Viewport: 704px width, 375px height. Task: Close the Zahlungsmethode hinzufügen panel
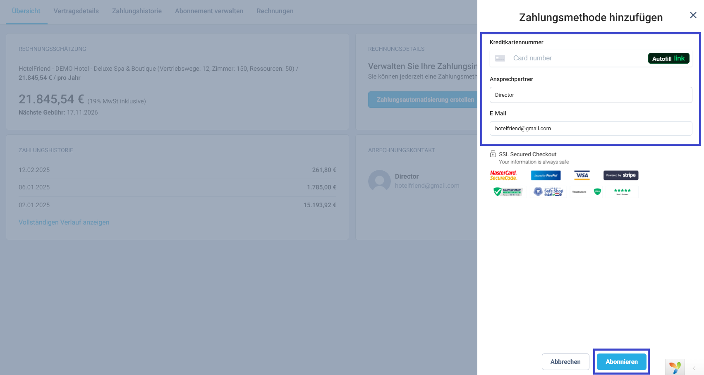(693, 15)
